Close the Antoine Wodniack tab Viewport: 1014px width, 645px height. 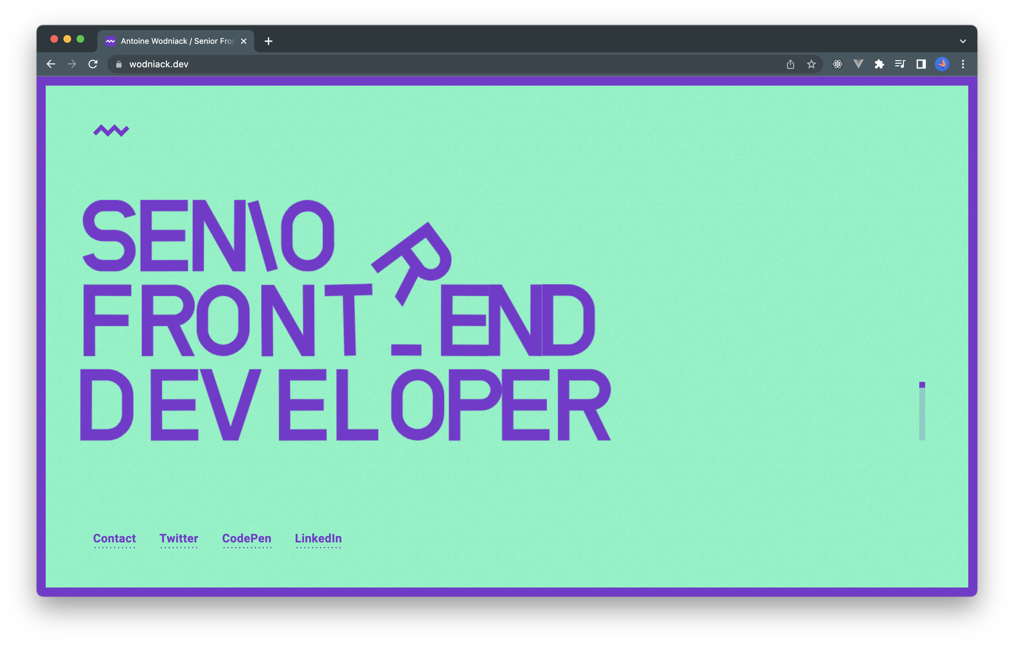point(243,41)
